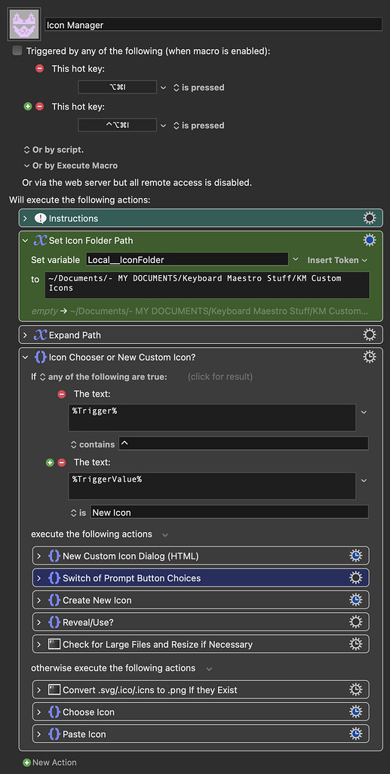Change the 'contains' comparison operator
Viewport: 390px width, 774px height.
point(93,444)
